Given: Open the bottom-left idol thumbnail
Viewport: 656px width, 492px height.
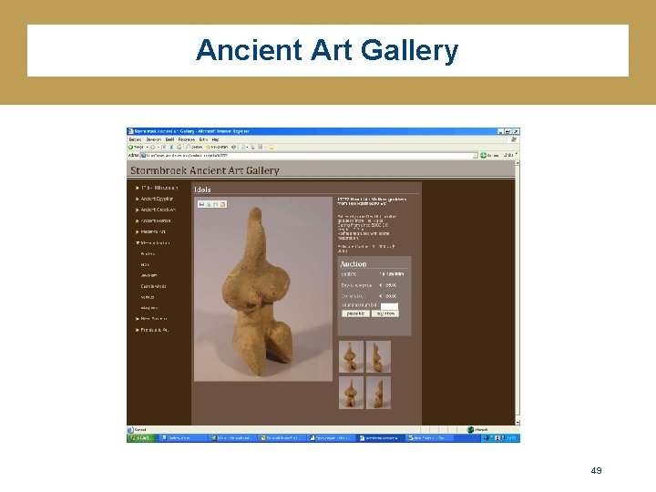Looking at the screenshot, I should tap(351, 393).
